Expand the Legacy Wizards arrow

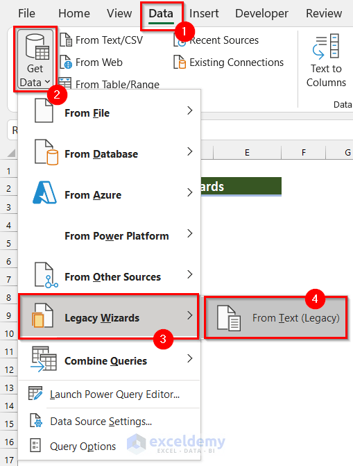(190, 315)
